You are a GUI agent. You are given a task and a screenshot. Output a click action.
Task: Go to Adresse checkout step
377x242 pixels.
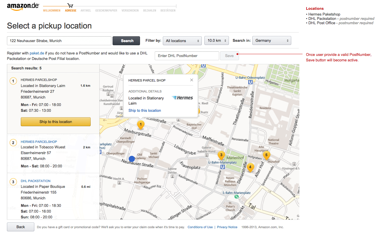[71, 11]
